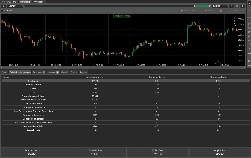Viewport: 251px width, 158px height.
Task: Select the Máx. Operaciones con Pérdidas Consecutivas row
Action: point(126,122)
